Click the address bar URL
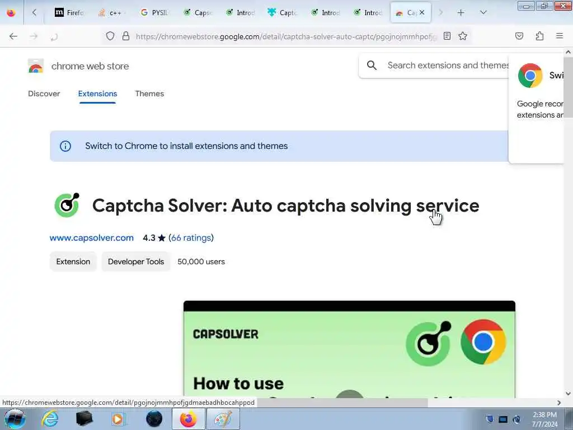This screenshot has height=430, width=573. point(286,36)
